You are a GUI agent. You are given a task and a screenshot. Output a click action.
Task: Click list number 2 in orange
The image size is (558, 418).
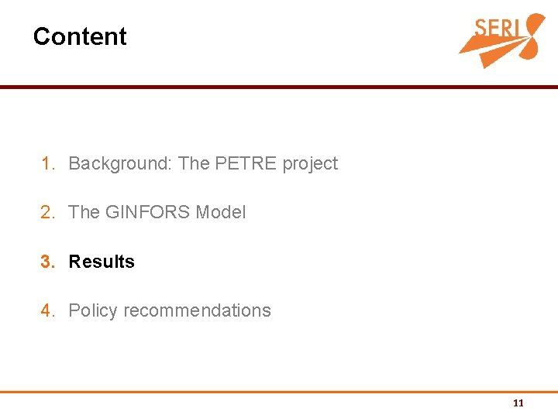pos(48,212)
